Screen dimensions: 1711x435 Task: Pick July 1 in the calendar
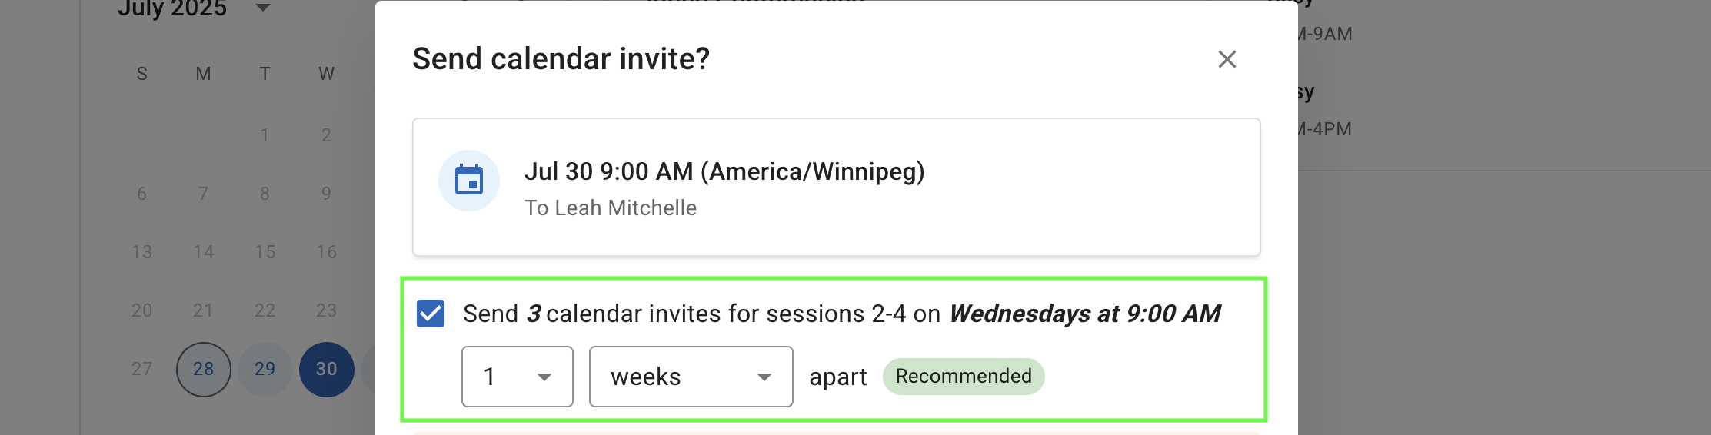tap(265, 135)
